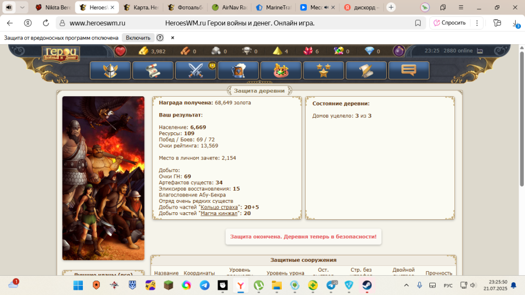Open File Explorer from the taskbar

click(x=276, y=285)
